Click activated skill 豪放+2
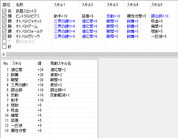The image size is (178, 138). 56,85
